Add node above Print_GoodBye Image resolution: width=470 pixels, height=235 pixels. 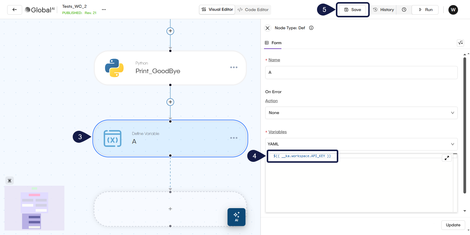click(x=170, y=31)
